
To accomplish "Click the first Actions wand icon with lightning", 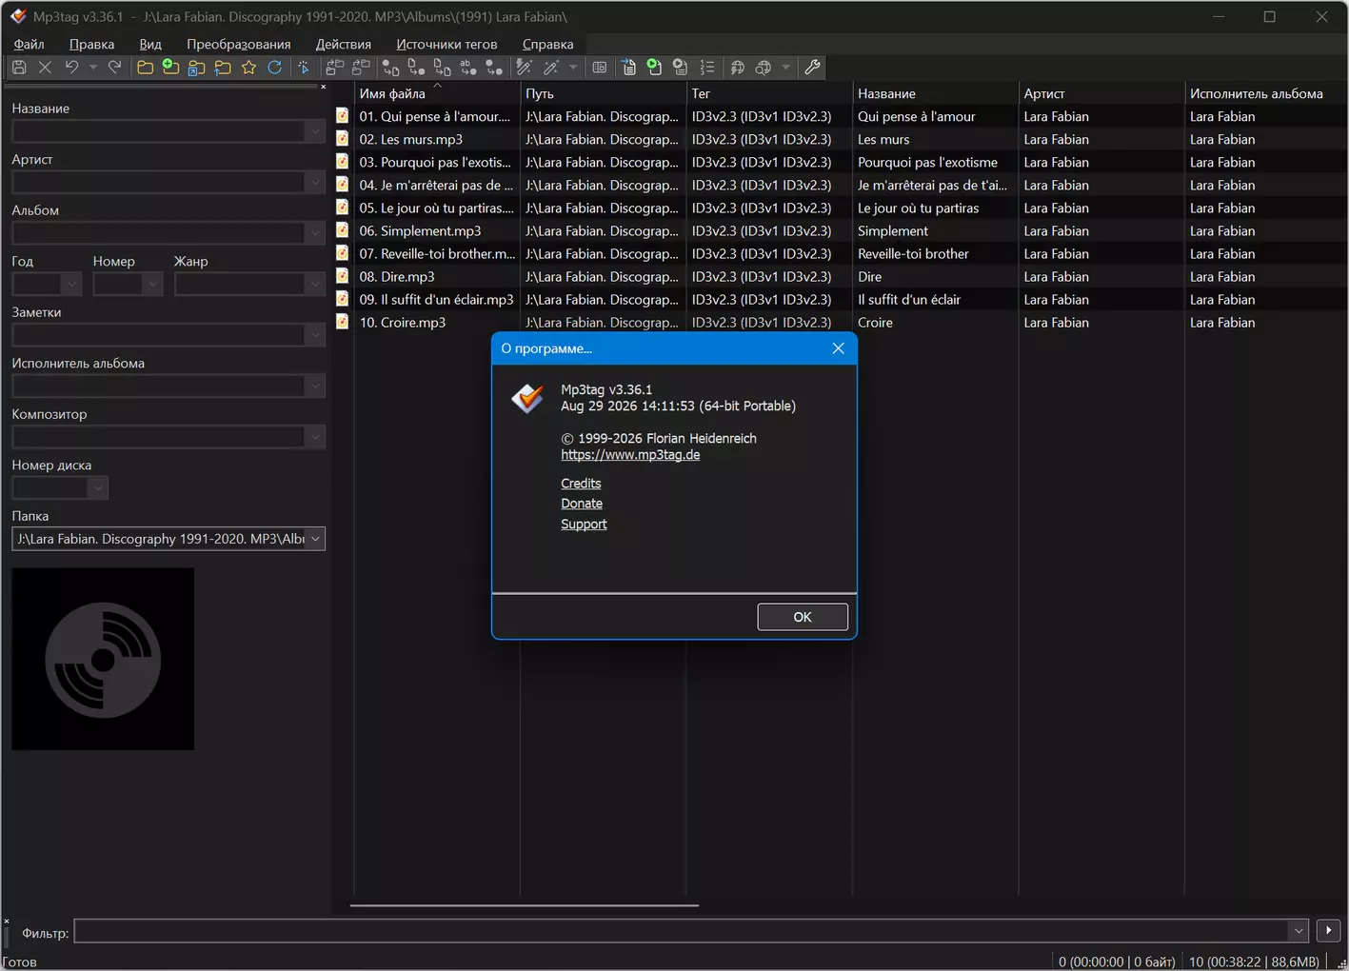I will [524, 68].
